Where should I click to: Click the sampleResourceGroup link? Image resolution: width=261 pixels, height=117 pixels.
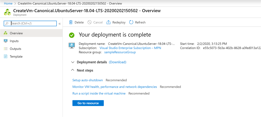click(x=120, y=52)
